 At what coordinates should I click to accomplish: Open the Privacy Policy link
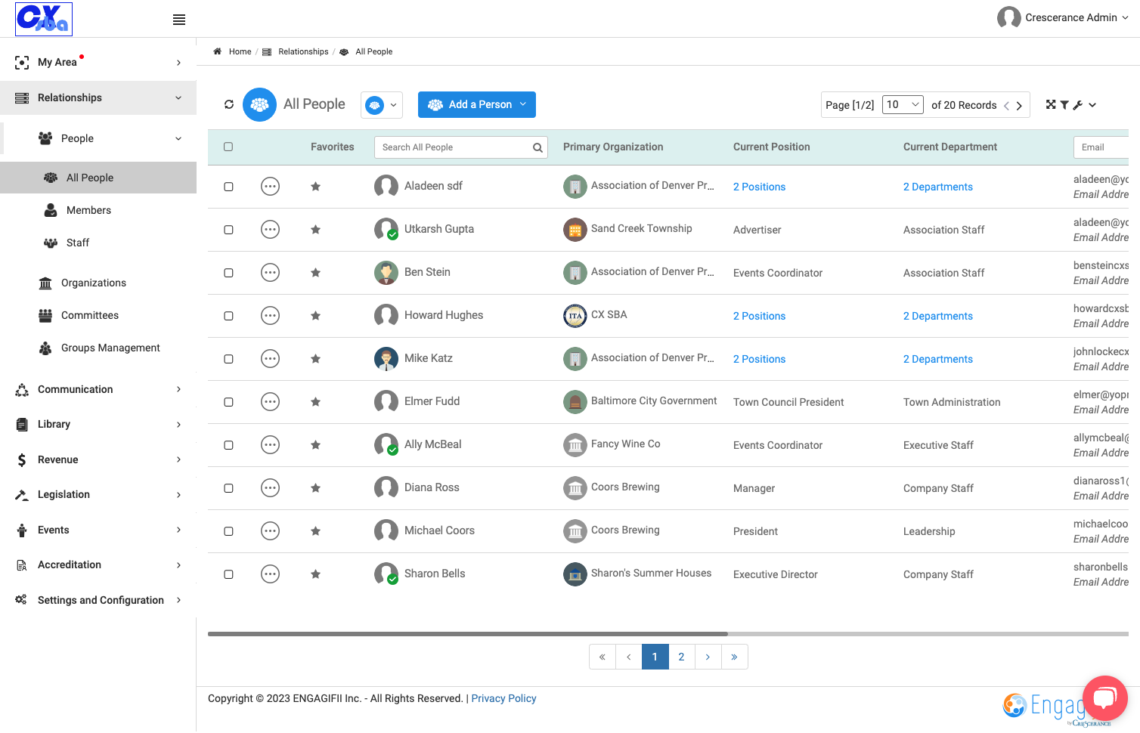pyautogui.click(x=503, y=698)
